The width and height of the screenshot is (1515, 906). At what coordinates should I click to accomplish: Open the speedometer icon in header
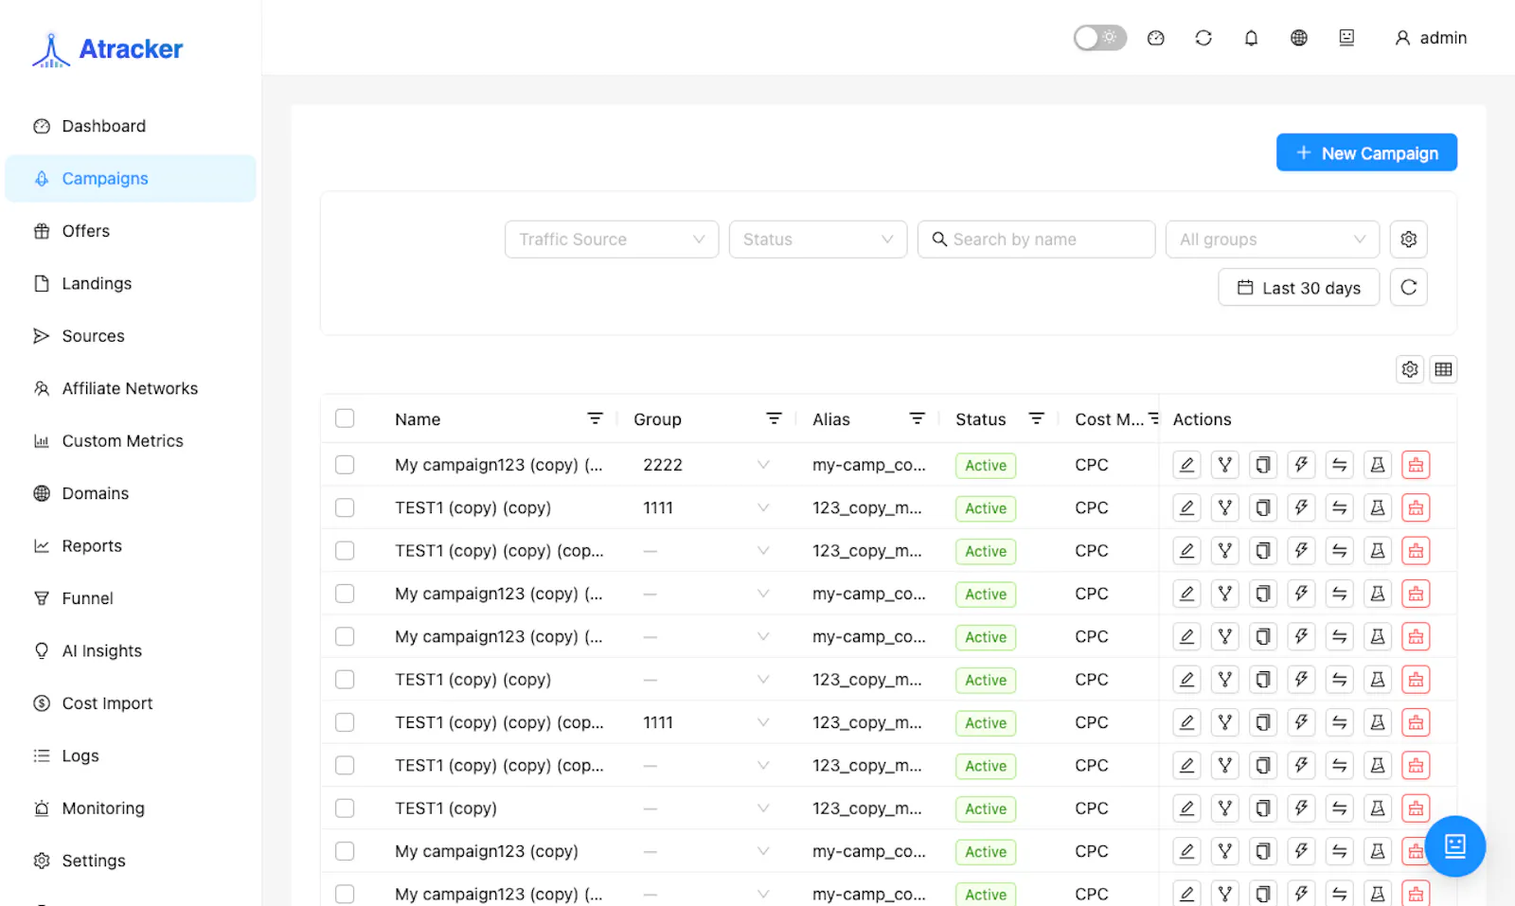pyautogui.click(x=1155, y=38)
